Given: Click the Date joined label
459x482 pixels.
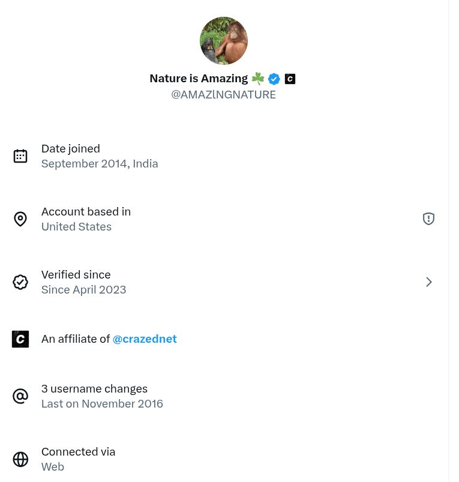Looking at the screenshot, I should pyautogui.click(x=71, y=149).
